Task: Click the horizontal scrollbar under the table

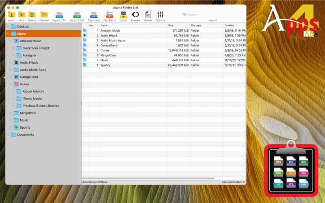Action: pos(148,178)
